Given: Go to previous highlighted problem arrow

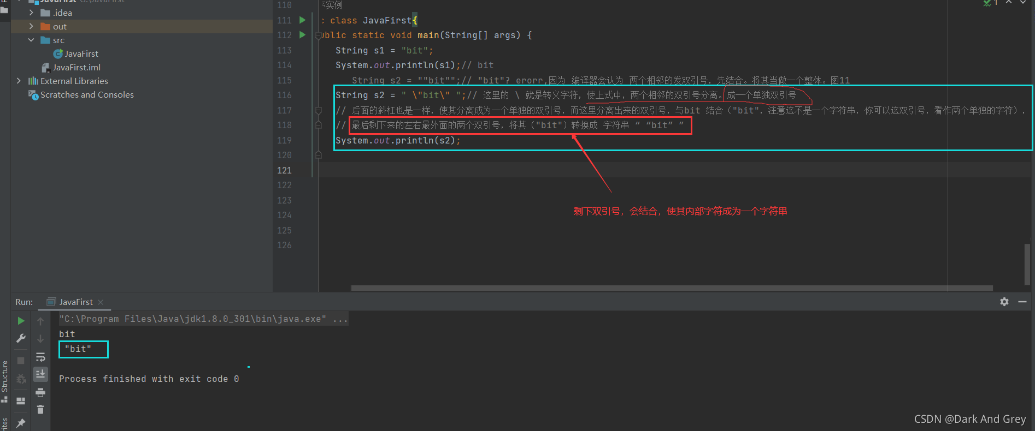Looking at the screenshot, I should tap(1009, 2).
